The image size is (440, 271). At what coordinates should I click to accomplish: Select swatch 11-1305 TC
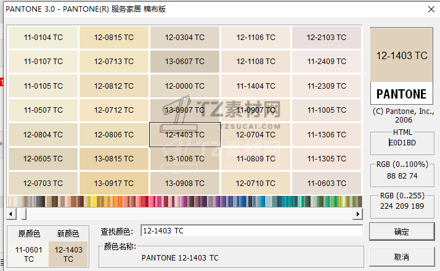(327, 159)
